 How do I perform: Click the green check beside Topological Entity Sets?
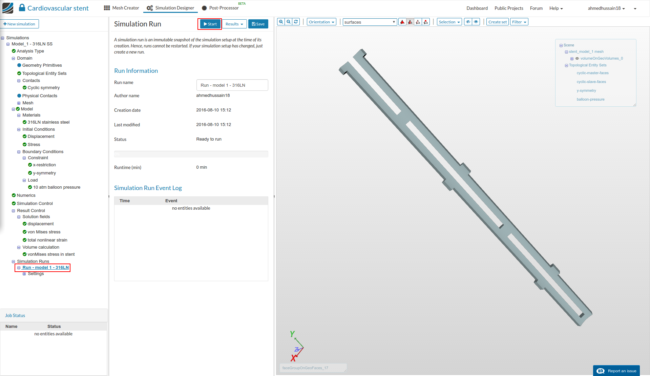click(19, 74)
